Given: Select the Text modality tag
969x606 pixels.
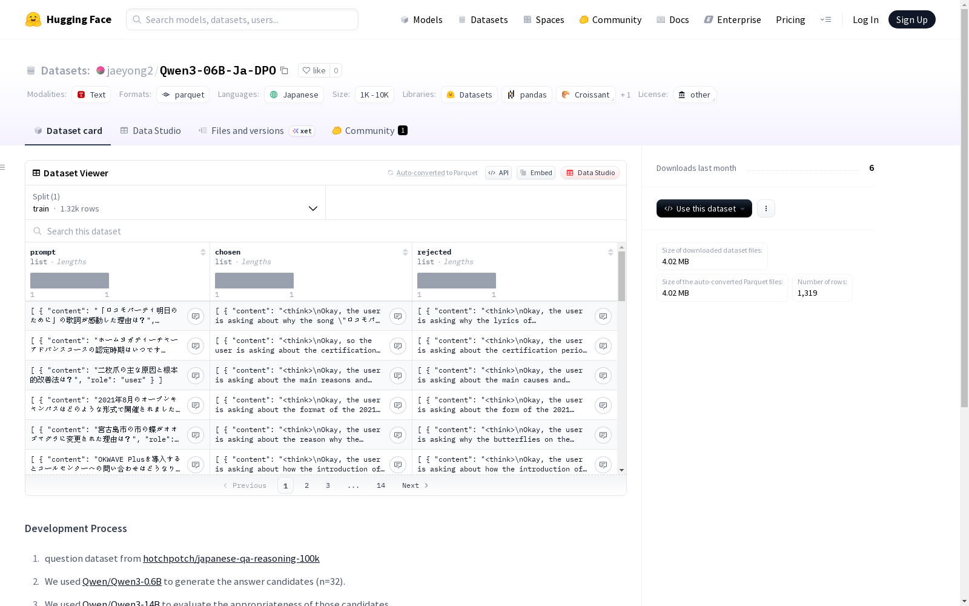Looking at the screenshot, I should [91, 95].
